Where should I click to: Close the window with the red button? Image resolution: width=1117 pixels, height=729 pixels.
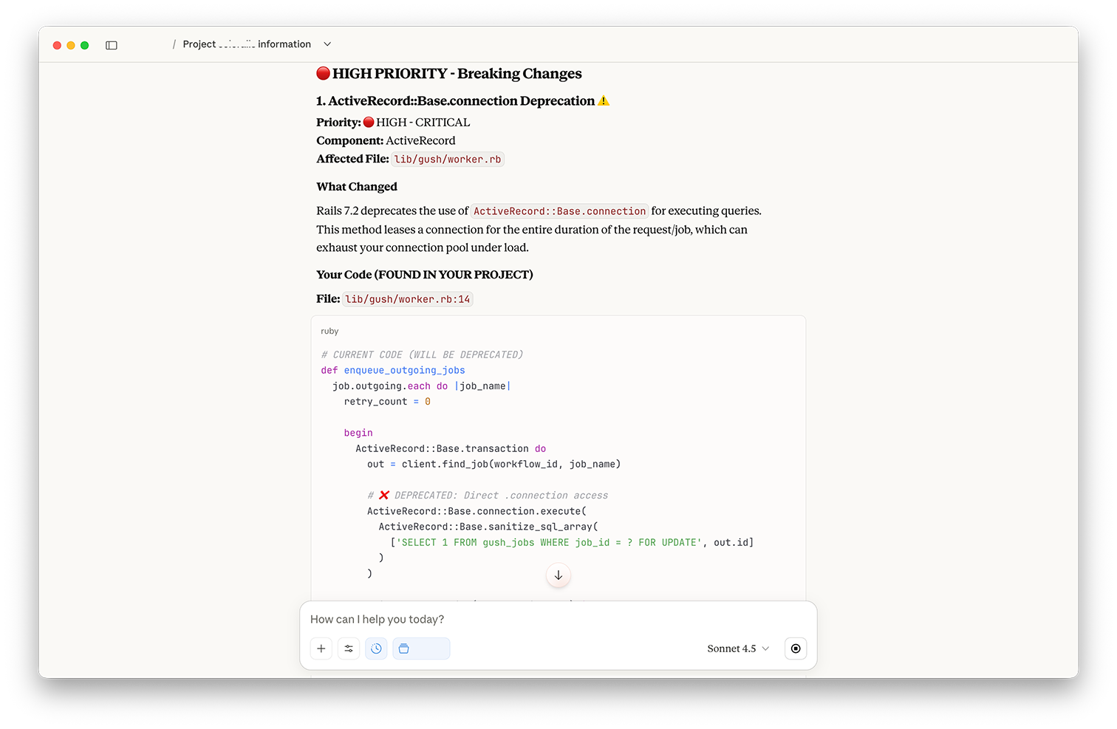tap(57, 45)
